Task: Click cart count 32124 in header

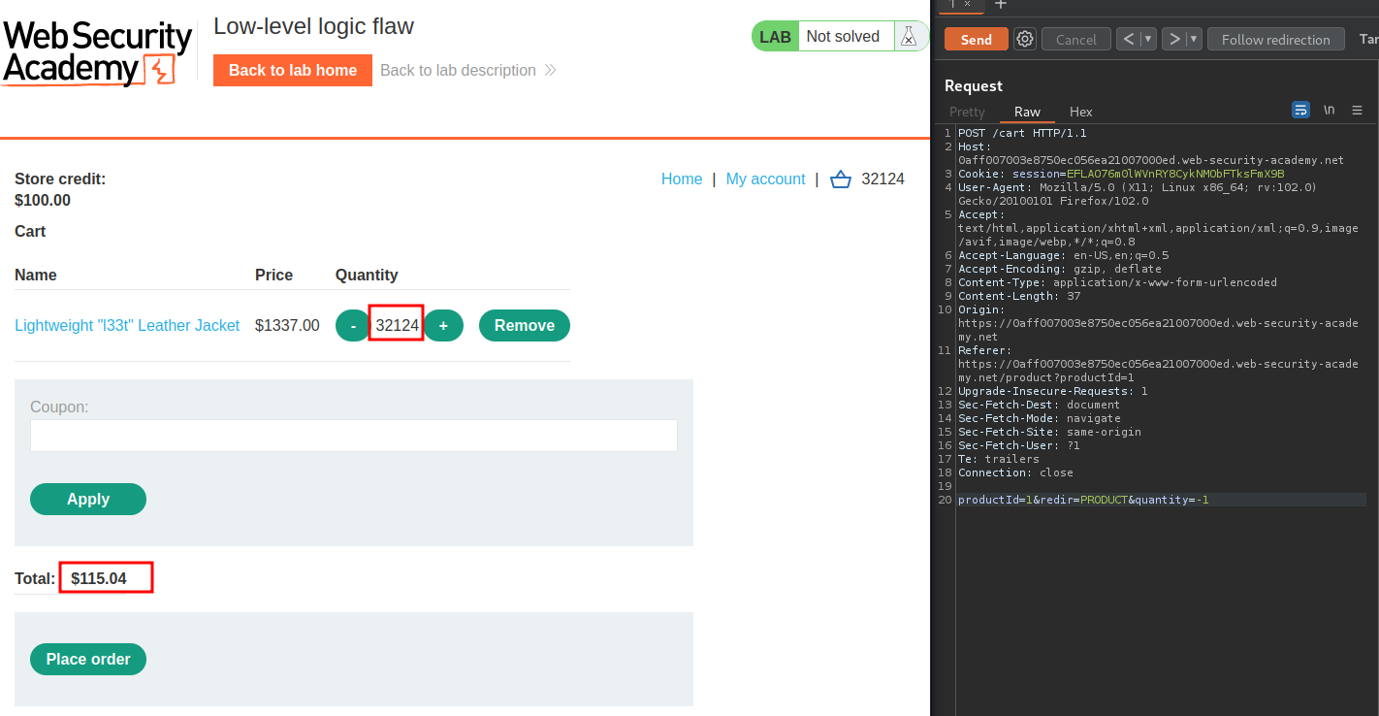Action: [x=882, y=179]
